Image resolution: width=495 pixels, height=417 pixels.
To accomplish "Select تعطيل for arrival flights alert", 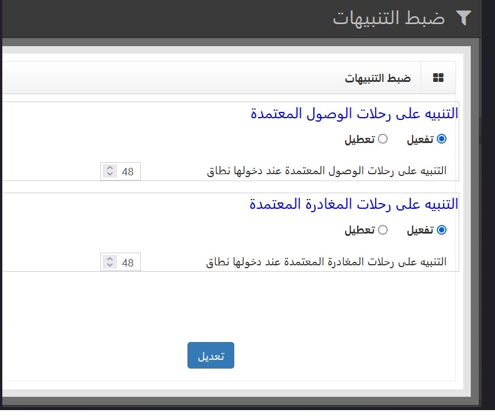I will [x=382, y=139].
